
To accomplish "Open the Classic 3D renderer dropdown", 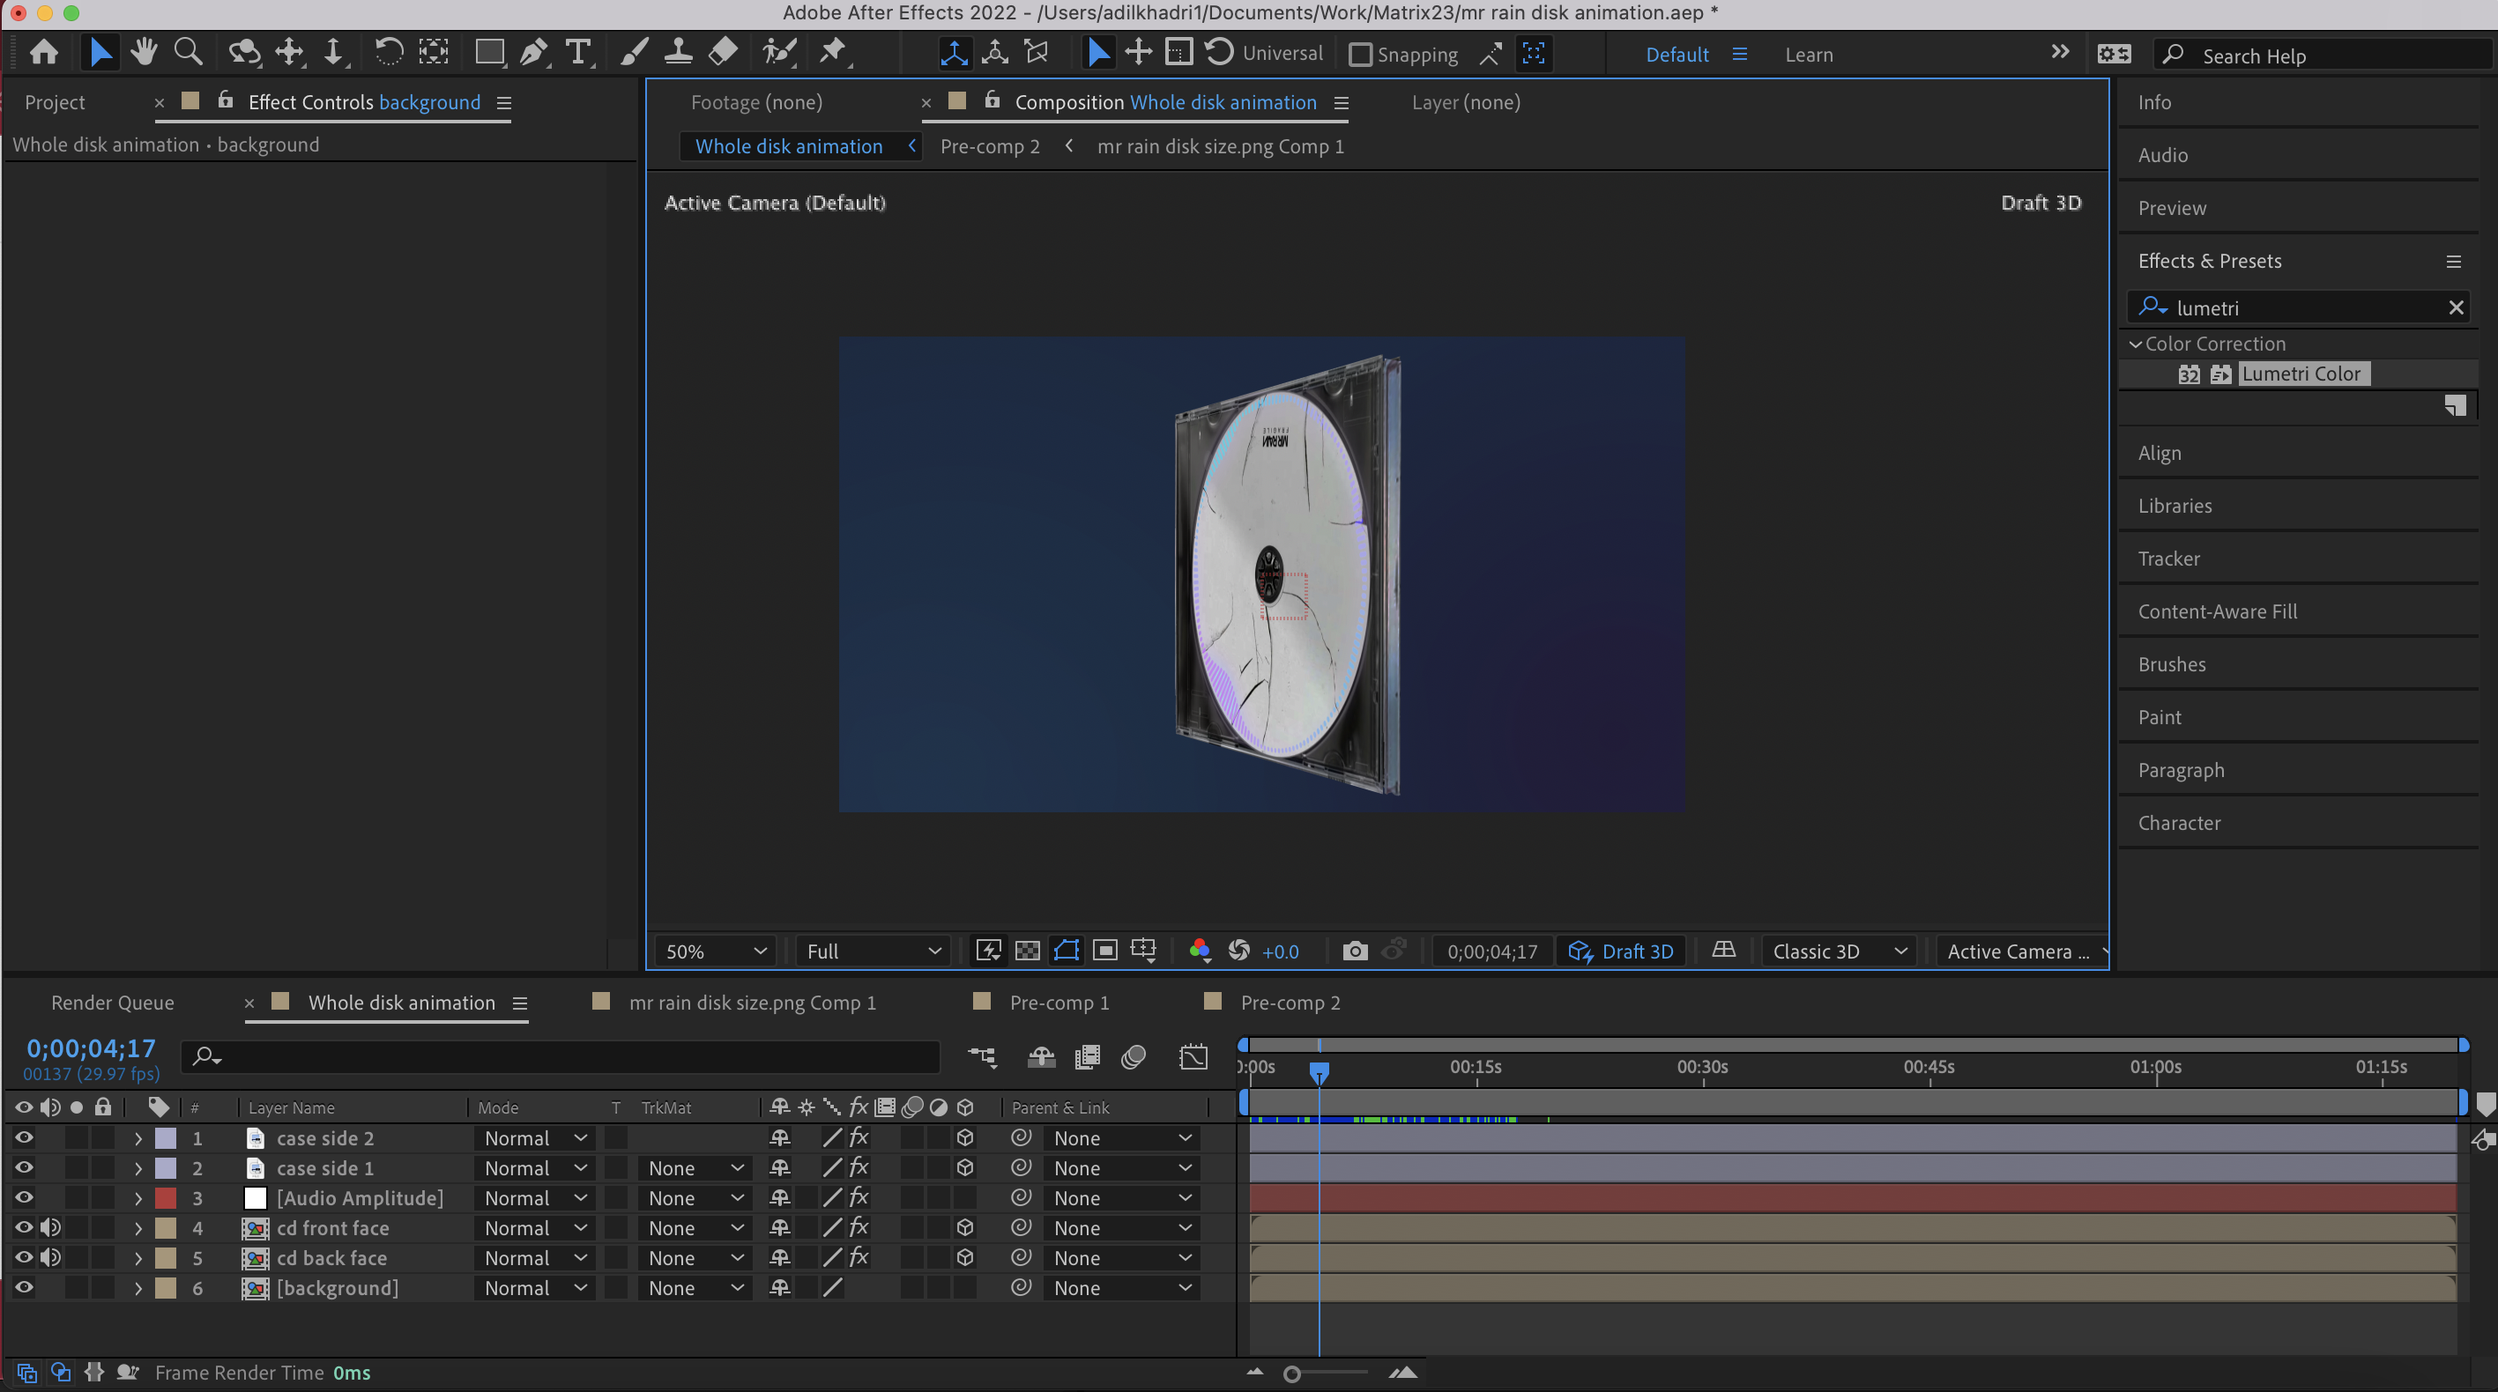I will coord(1839,951).
